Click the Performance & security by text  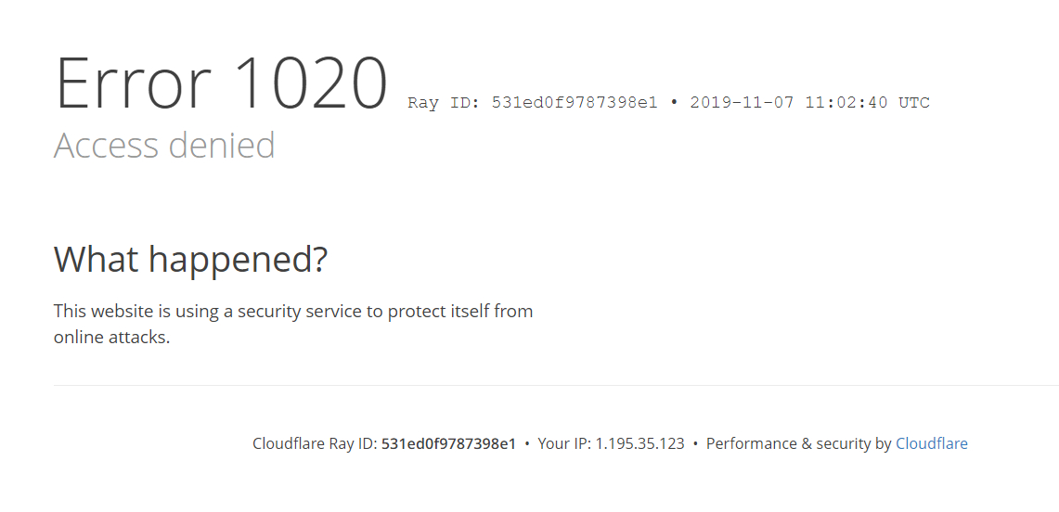798,443
